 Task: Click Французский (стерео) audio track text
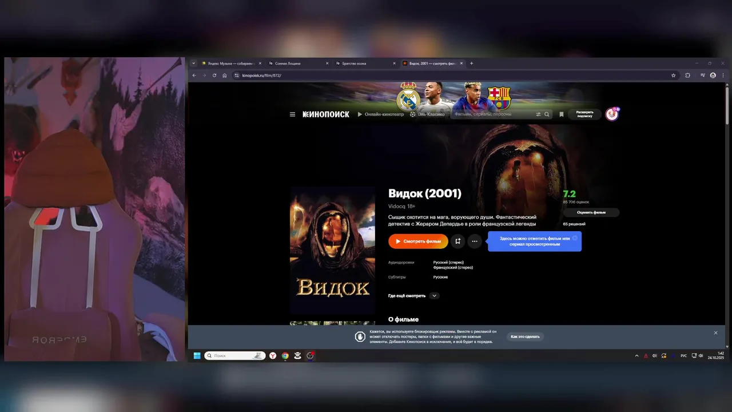(x=453, y=267)
